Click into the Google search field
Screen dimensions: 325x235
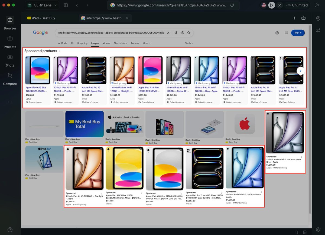coord(111,33)
